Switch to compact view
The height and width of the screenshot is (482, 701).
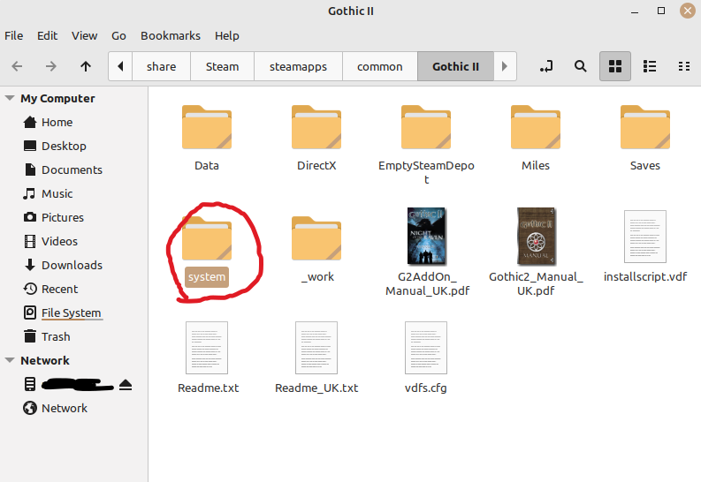pos(684,66)
